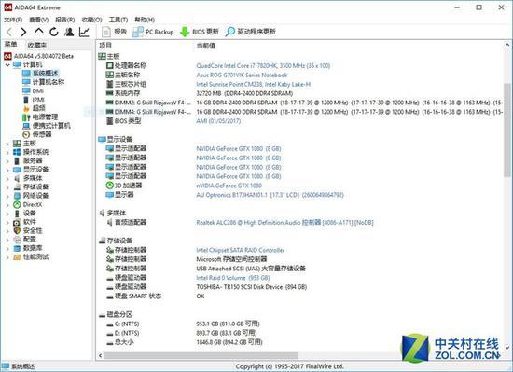This screenshot has height=372, width=513.
Task: Open AU Optronics B173HAN01.1 monitor link
Action: (x=270, y=195)
